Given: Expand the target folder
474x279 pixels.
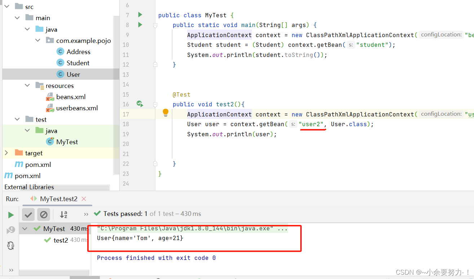Looking at the screenshot, I should 6,153.
